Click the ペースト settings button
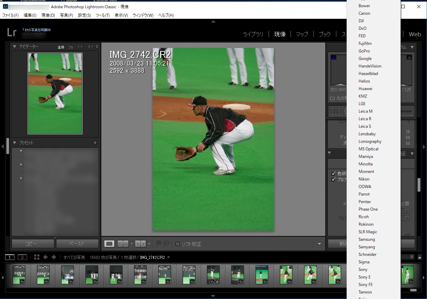The image size is (427, 299). click(x=77, y=244)
